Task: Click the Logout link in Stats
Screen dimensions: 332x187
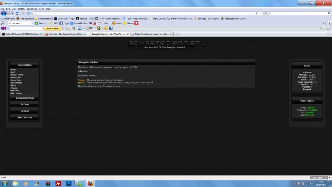Action: [x=307, y=89]
